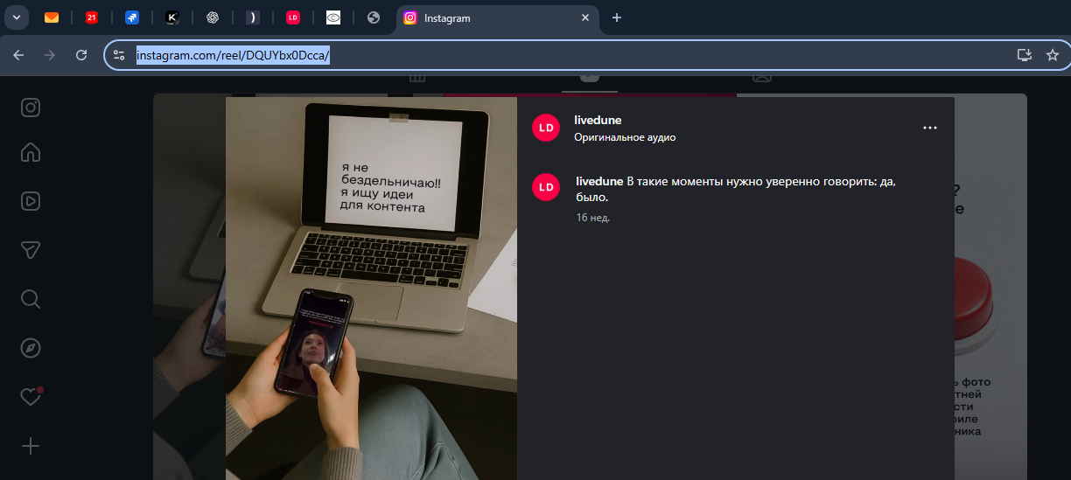Open Notifications heart icon
1071x480 pixels.
click(x=31, y=397)
